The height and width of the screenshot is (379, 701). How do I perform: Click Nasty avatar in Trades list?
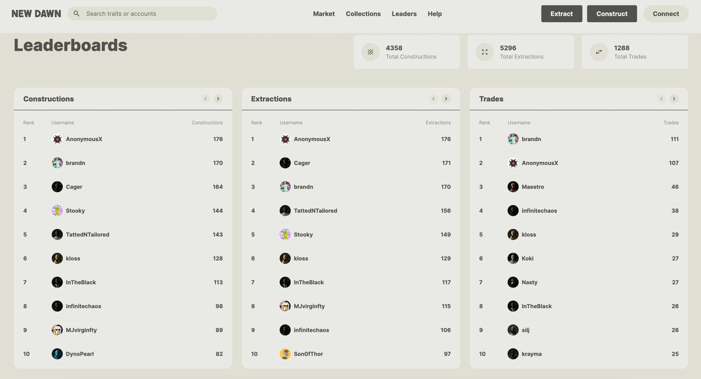pos(513,282)
